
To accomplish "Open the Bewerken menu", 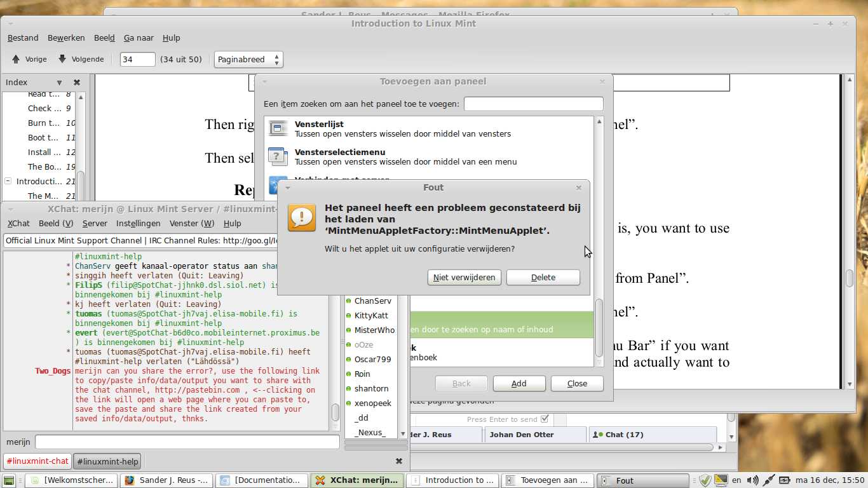I will pos(66,38).
